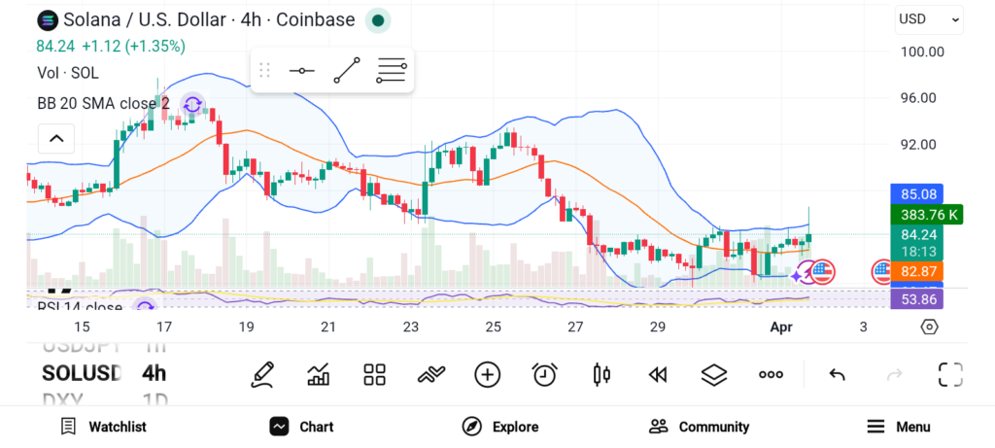Open layout grid selector
Image resolution: width=995 pixels, height=448 pixels.
[x=374, y=374]
